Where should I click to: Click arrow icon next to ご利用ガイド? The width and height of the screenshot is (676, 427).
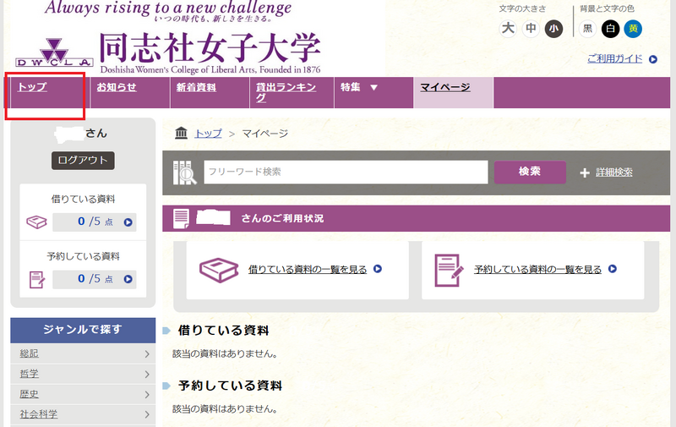click(x=652, y=59)
